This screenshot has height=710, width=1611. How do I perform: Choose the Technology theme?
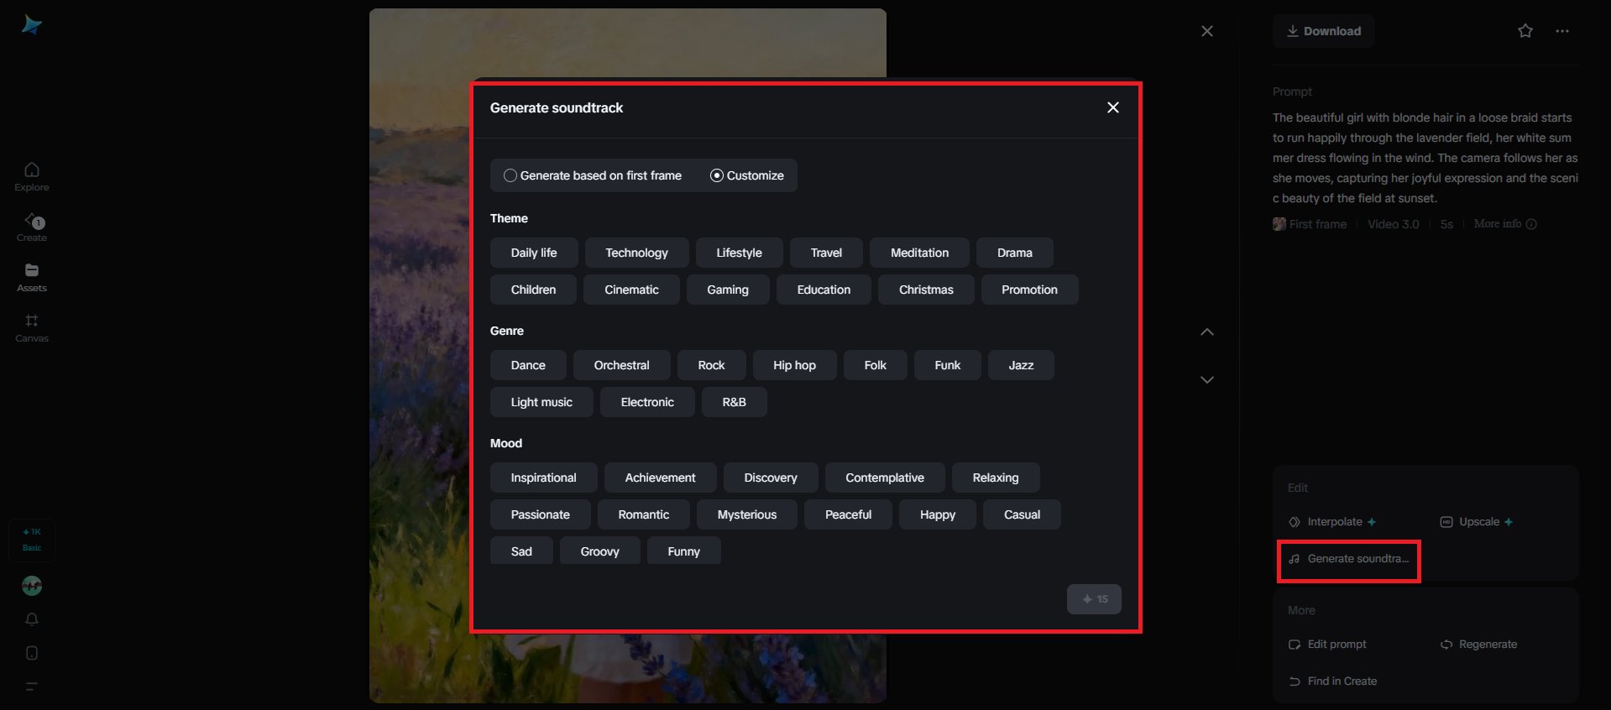click(x=637, y=253)
